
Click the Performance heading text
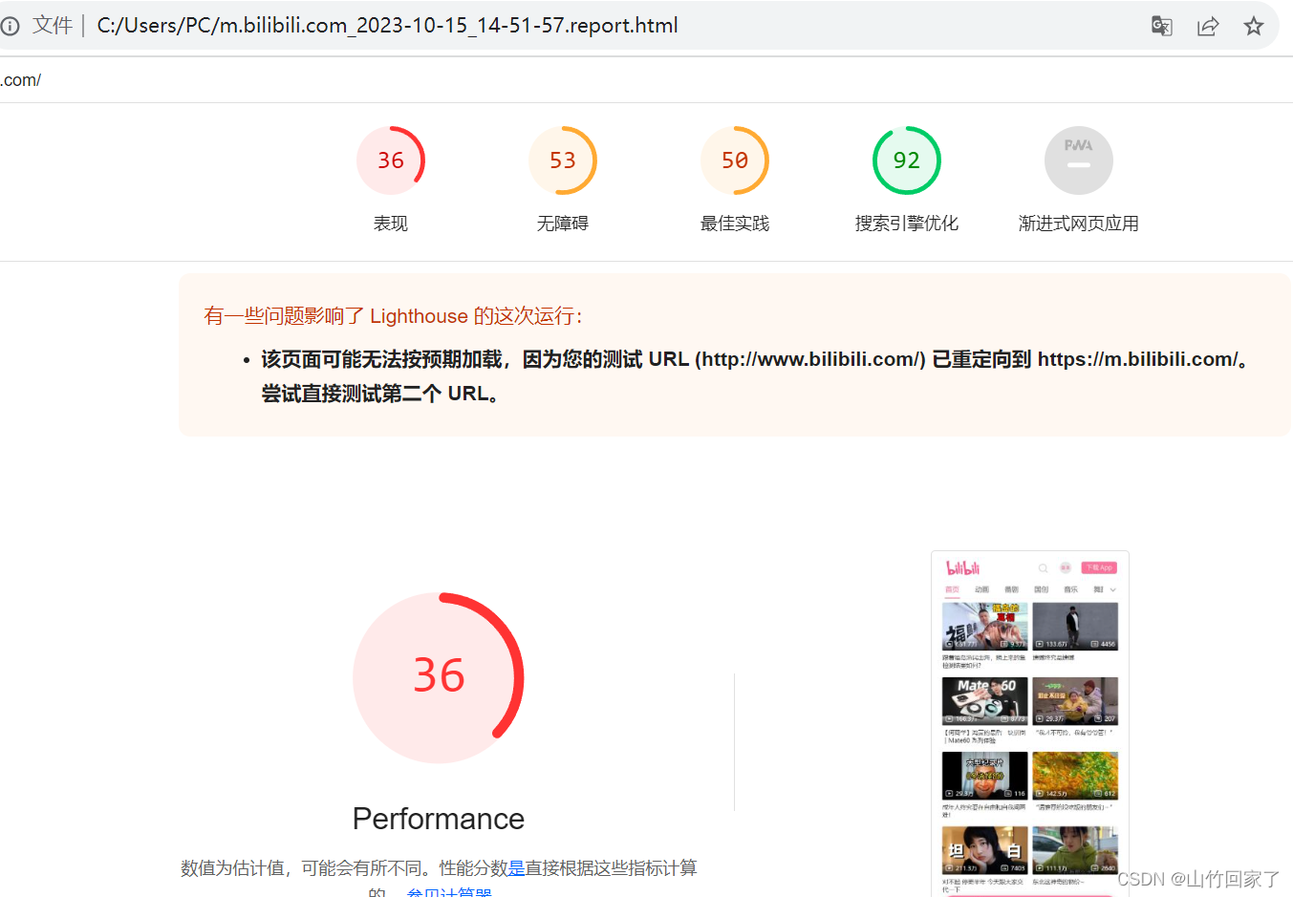439,819
